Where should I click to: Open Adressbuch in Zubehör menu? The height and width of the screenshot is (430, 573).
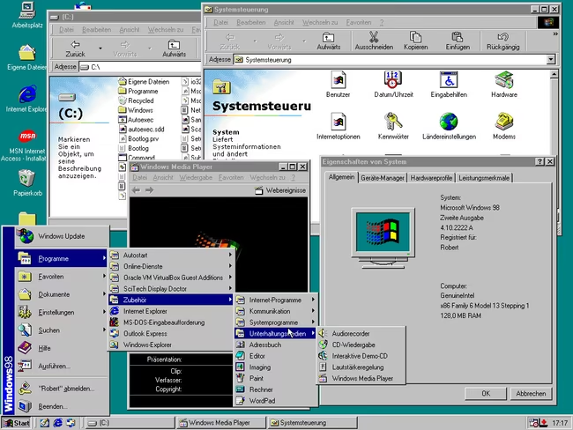276,345
